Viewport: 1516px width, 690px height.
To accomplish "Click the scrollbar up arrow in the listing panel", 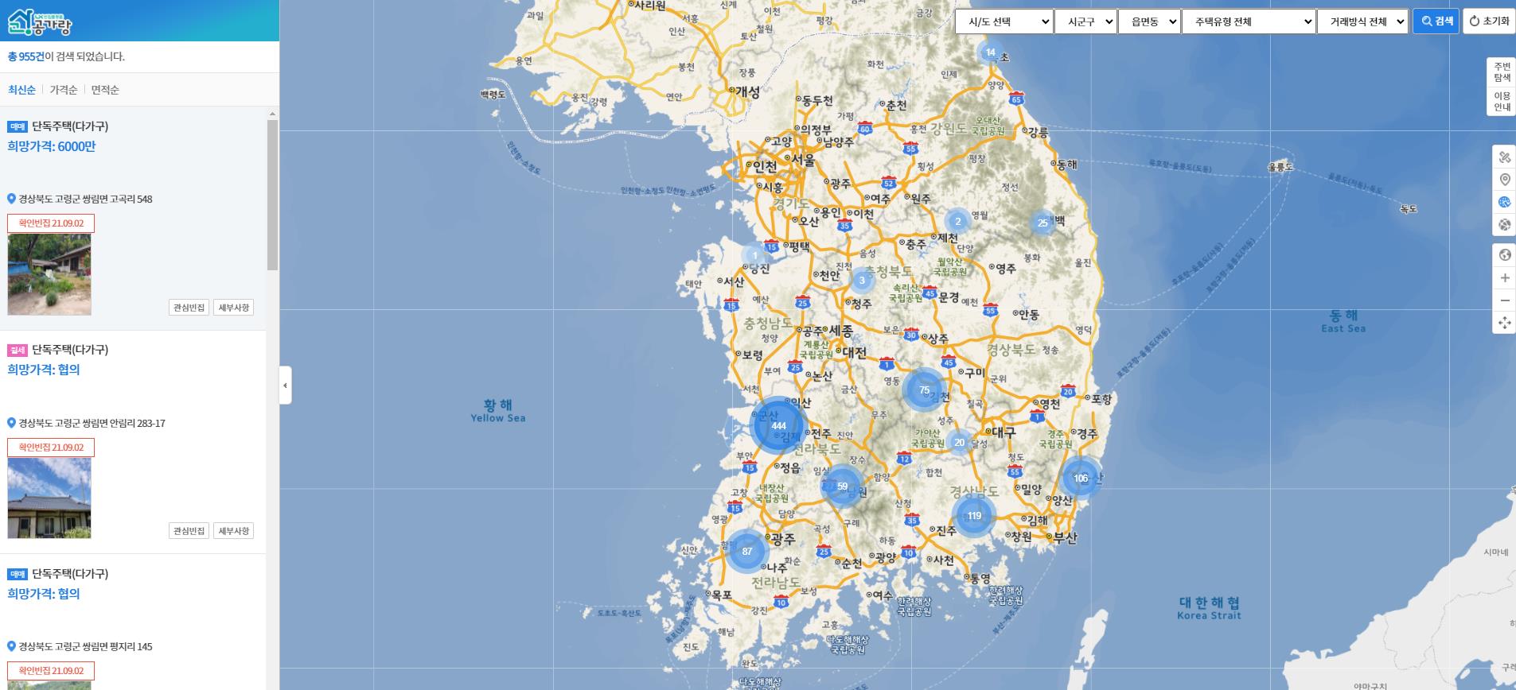I will coord(273,114).
